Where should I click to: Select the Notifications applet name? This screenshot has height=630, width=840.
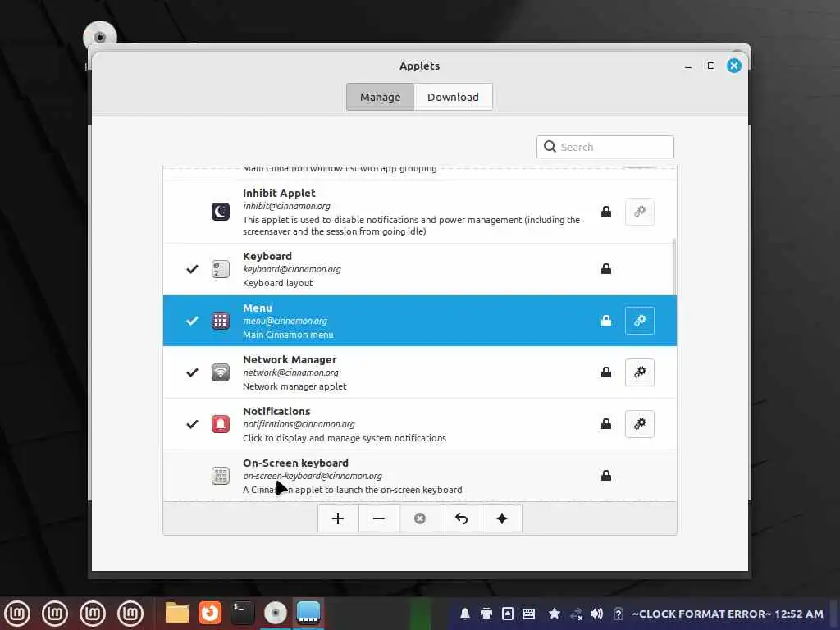[x=276, y=411]
